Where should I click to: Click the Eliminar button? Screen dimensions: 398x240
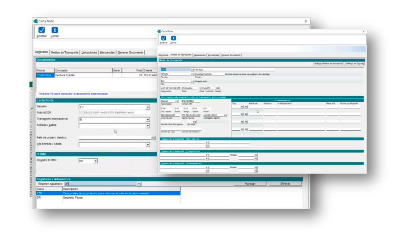coord(285,184)
